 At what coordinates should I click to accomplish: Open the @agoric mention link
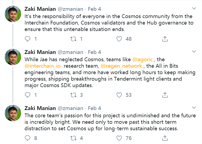pos(142,59)
